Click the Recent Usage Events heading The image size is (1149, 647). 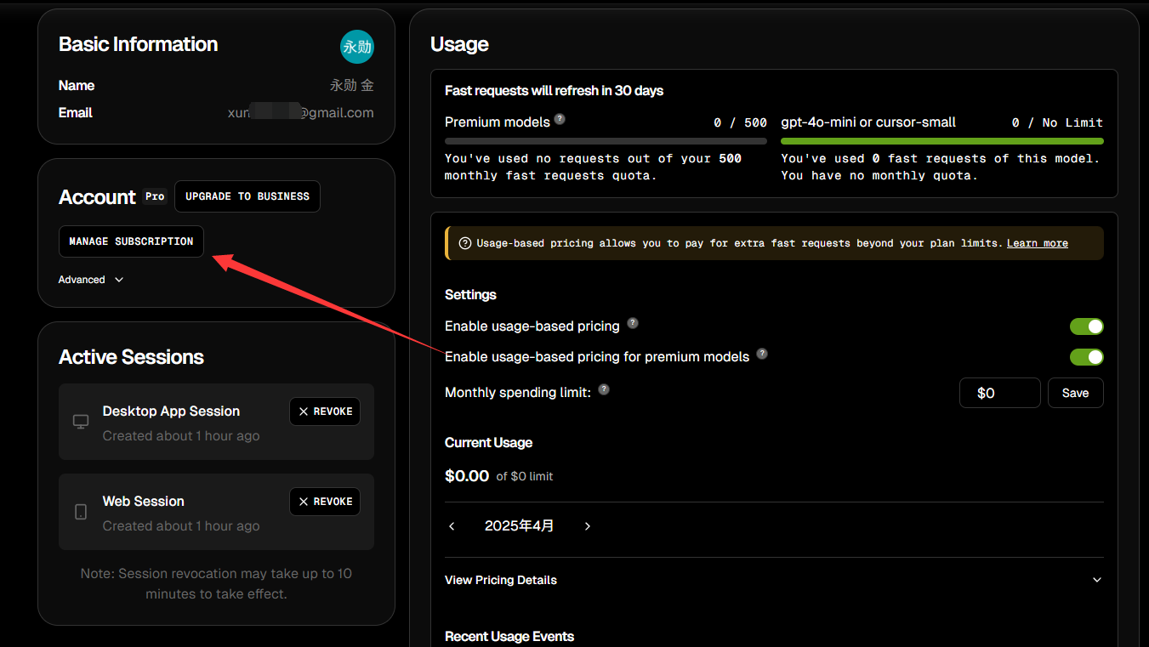[x=509, y=636]
